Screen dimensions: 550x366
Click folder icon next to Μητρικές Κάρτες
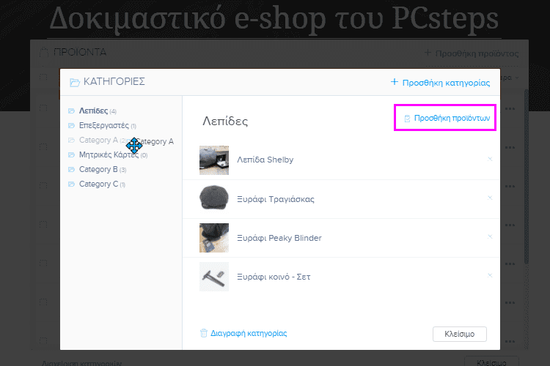(x=72, y=154)
